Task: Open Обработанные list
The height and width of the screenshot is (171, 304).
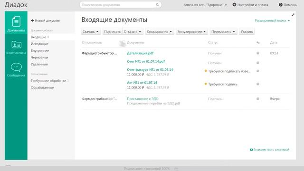Action: pyautogui.click(x=42, y=87)
